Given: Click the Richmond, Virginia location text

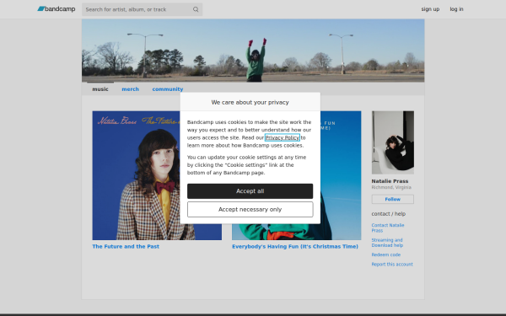Looking at the screenshot, I should pos(391,187).
